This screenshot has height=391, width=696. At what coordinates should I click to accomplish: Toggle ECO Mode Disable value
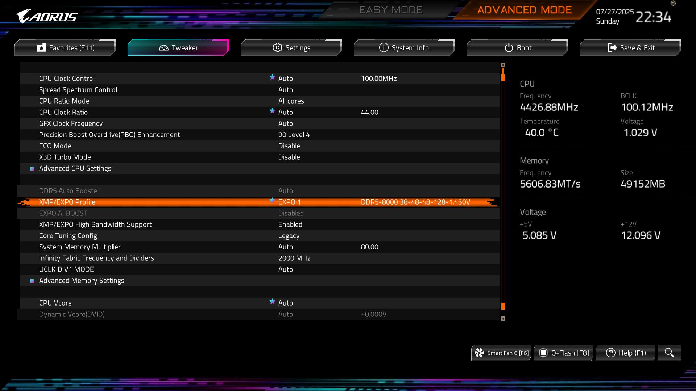click(x=289, y=146)
